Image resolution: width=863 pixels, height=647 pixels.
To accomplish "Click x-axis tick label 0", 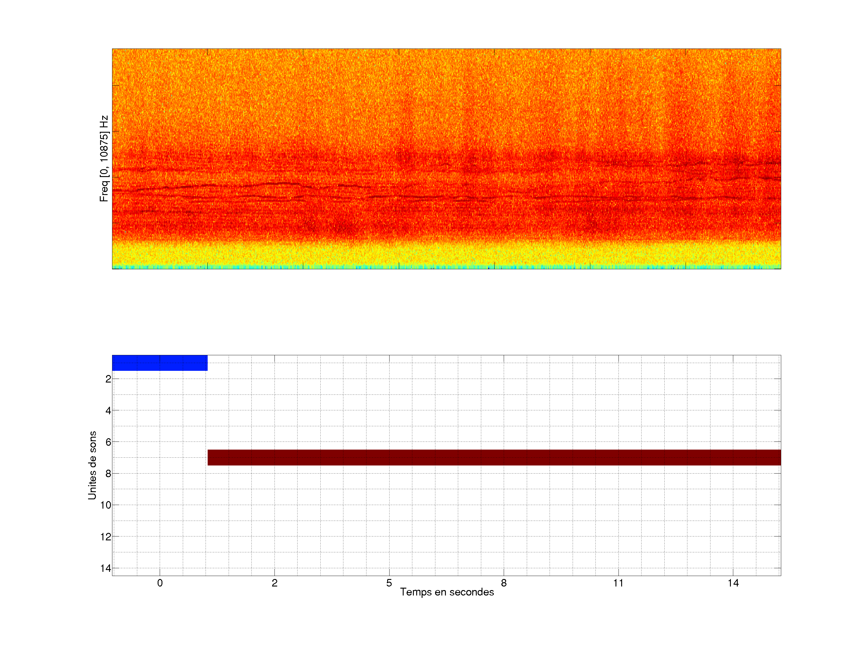I will tap(160, 583).
